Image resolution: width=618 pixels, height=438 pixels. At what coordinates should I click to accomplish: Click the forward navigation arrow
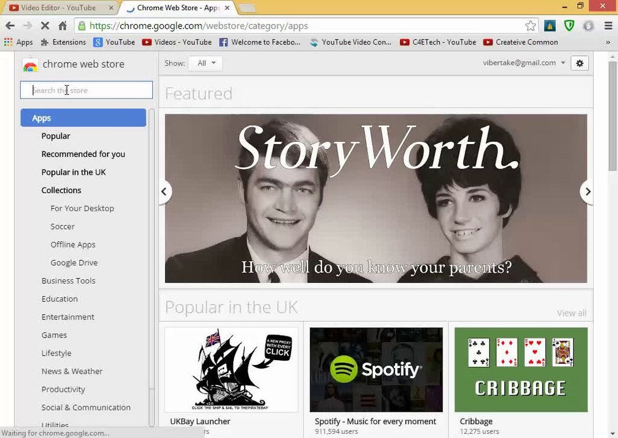point(27,26)
